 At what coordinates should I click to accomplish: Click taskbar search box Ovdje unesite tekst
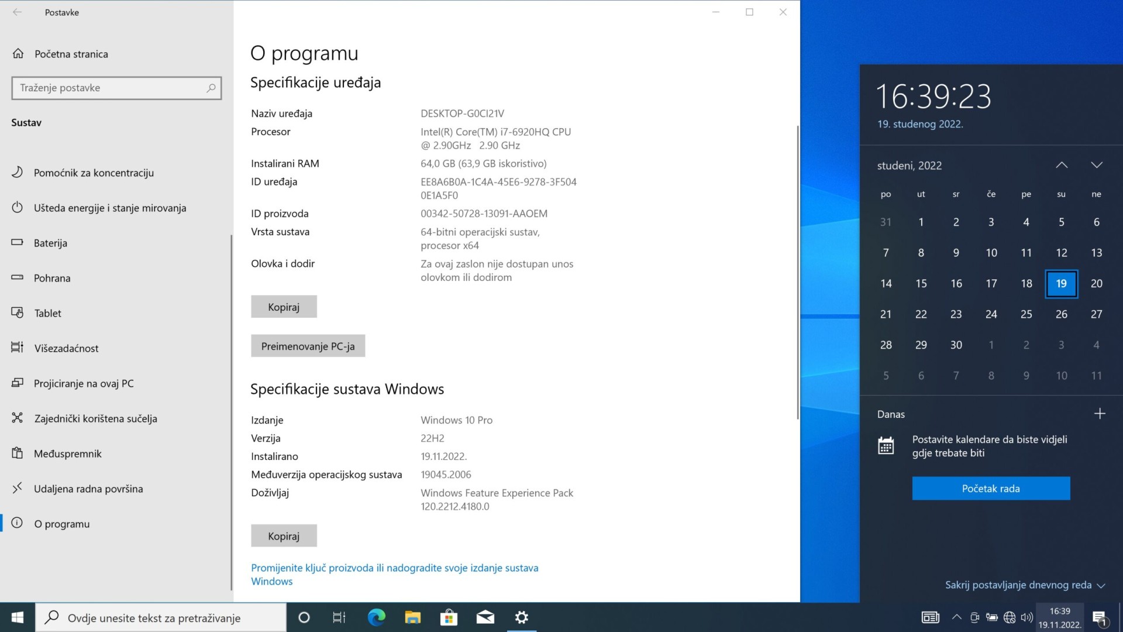pyautogui.click(x=161, y=617)
